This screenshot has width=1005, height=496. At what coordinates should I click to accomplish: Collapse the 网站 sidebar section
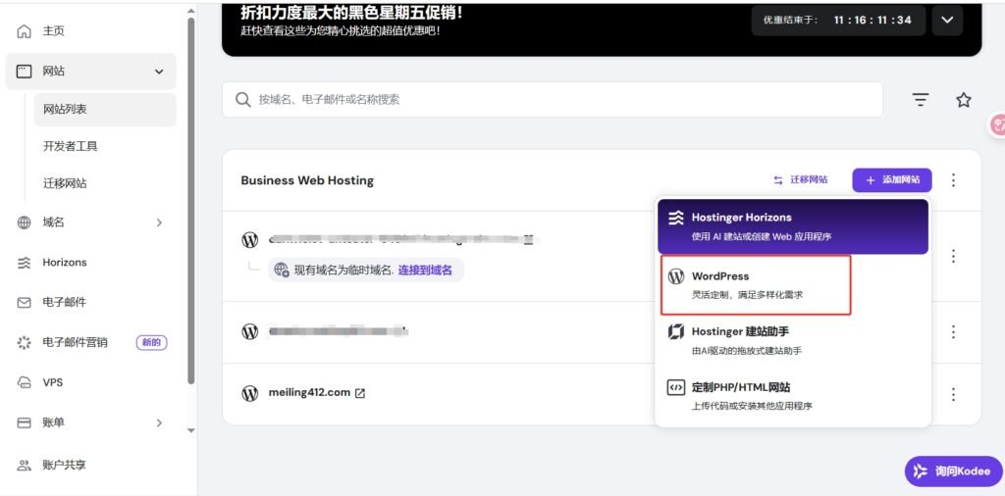click(x=159, y=72)
